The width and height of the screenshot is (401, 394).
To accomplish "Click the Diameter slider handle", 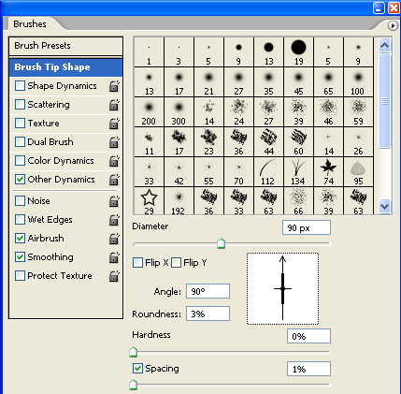I will click(221, 243).
